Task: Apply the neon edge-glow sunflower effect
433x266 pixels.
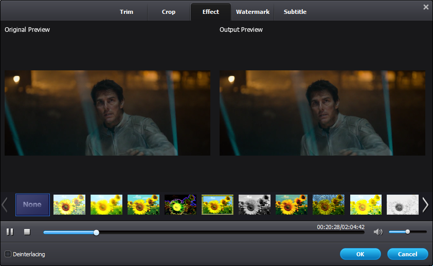Action: coord(181,204)
